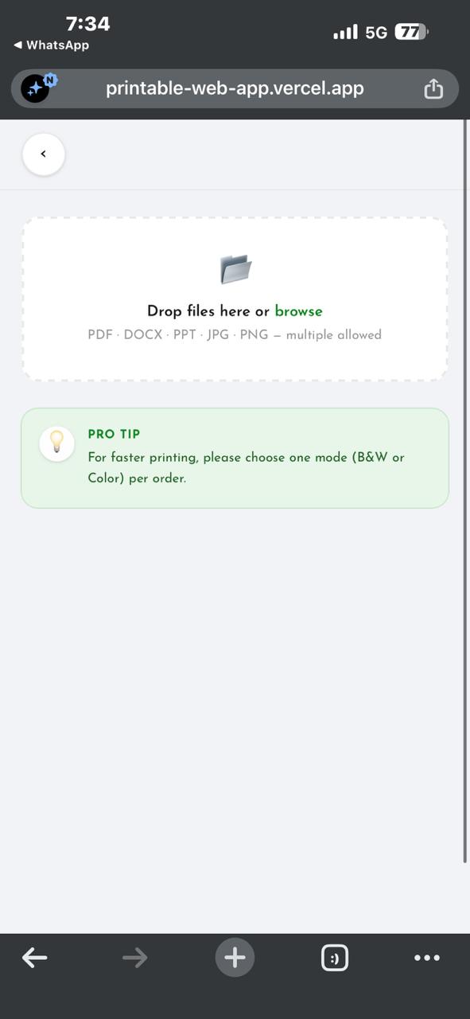The height and width of the screenshot is (1019, 470).
Task: Tap the battery indicator showing 77
Action: (411, 32)
